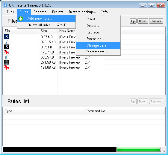168x155 pixels.
Task: Open the Files menu
Action: tap(10, 12)
